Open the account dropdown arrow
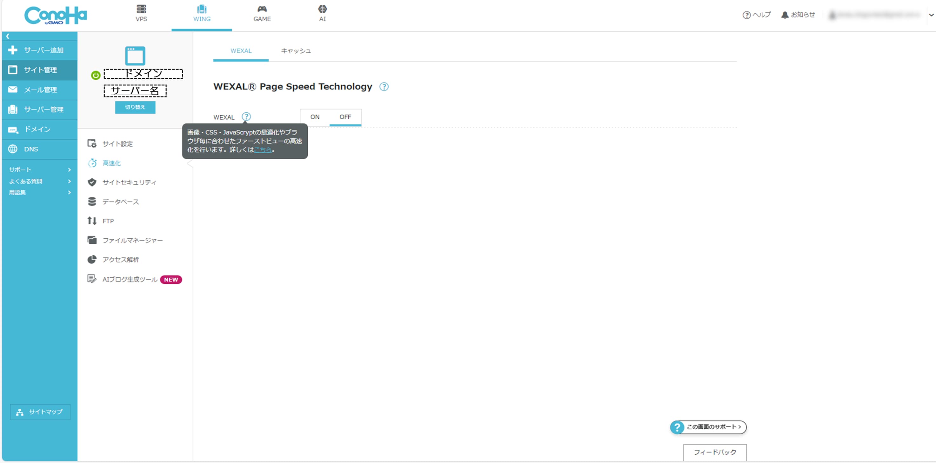This screenshot has height=463, width=936. (931, 15)
